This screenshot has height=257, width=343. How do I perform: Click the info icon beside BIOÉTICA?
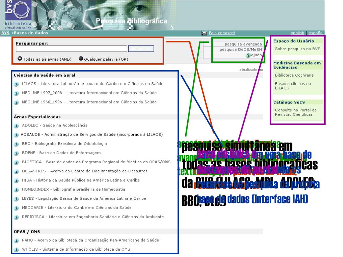click(x=16, y=163)
